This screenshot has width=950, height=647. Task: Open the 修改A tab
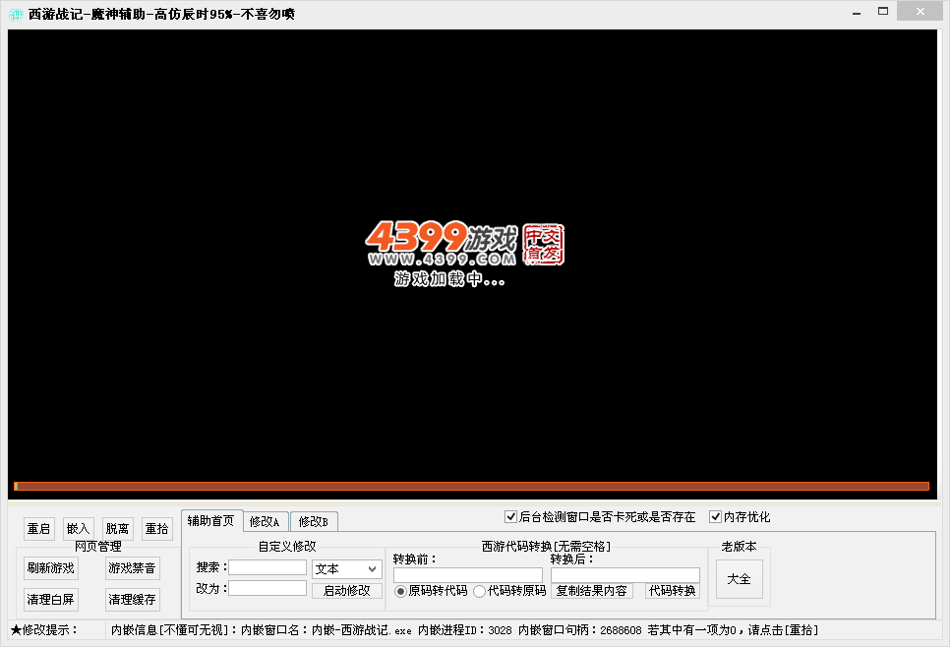(265, 521)
